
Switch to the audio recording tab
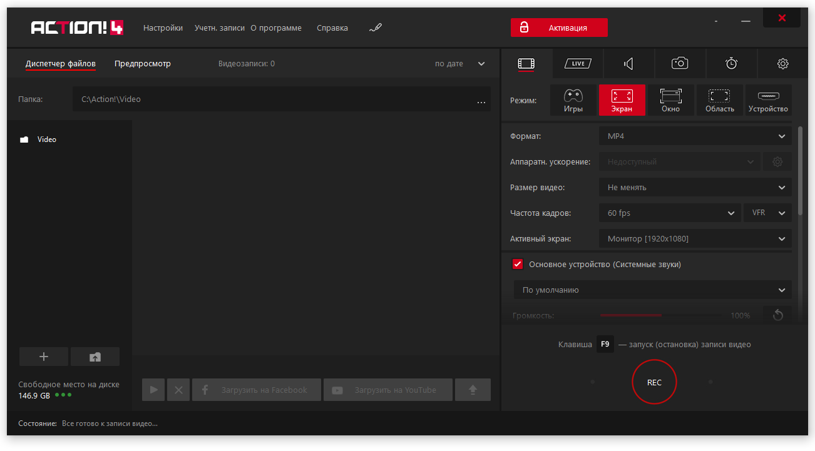click(628, 63)
